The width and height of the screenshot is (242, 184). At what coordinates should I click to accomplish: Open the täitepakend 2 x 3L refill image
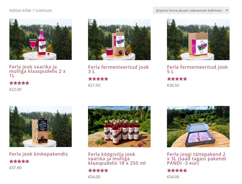pos(198,127)
